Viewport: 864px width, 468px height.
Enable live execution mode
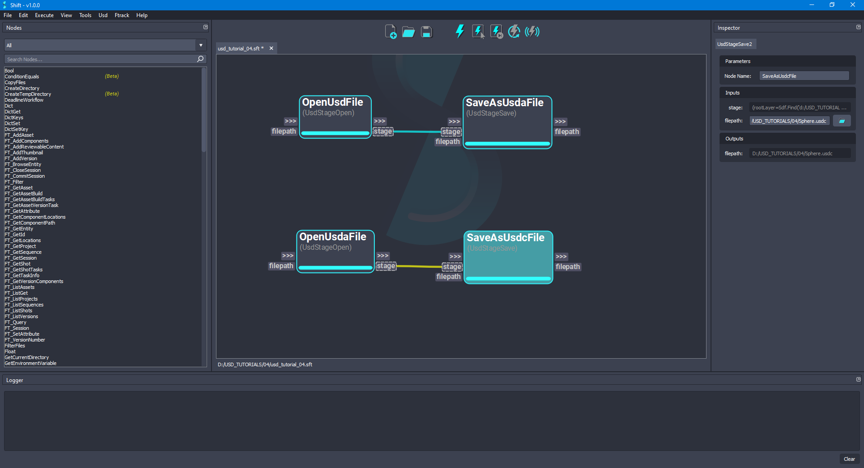point(532,31)
